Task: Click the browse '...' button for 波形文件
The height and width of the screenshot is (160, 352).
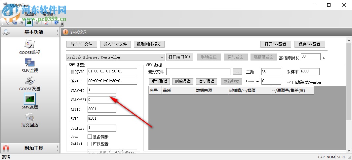Action: tap(237, 72)
